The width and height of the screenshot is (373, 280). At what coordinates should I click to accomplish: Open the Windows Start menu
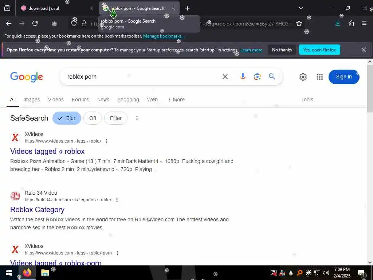click(9, 273)
